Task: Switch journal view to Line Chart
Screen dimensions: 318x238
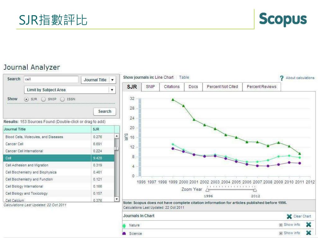Action: (x=164, y=77)
